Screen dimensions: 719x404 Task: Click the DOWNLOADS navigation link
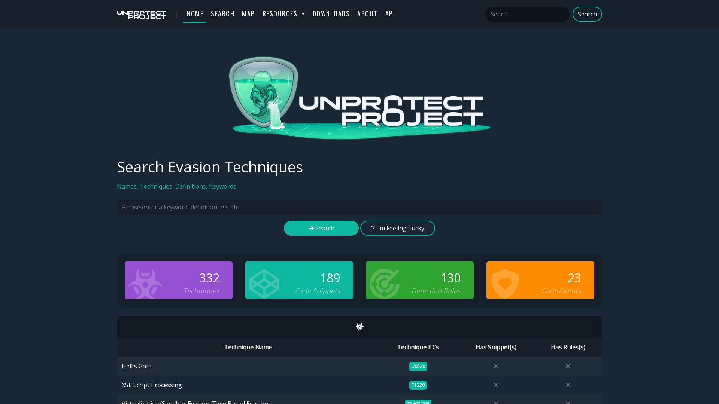(331, 14)
